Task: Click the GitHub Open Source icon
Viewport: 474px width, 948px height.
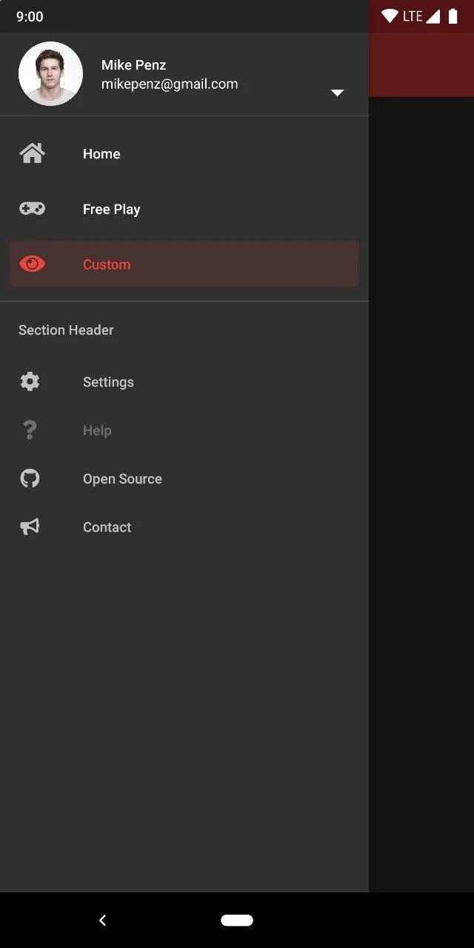Action: pos(30,478)
